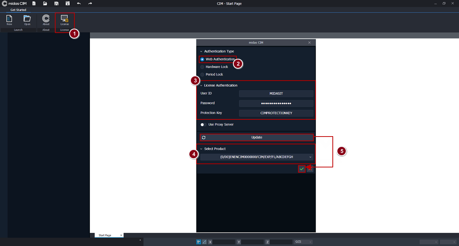Click the 'CIM - Start Page' window title
Image resolution: width=459 pixels, height=246 pixels.
229,3
